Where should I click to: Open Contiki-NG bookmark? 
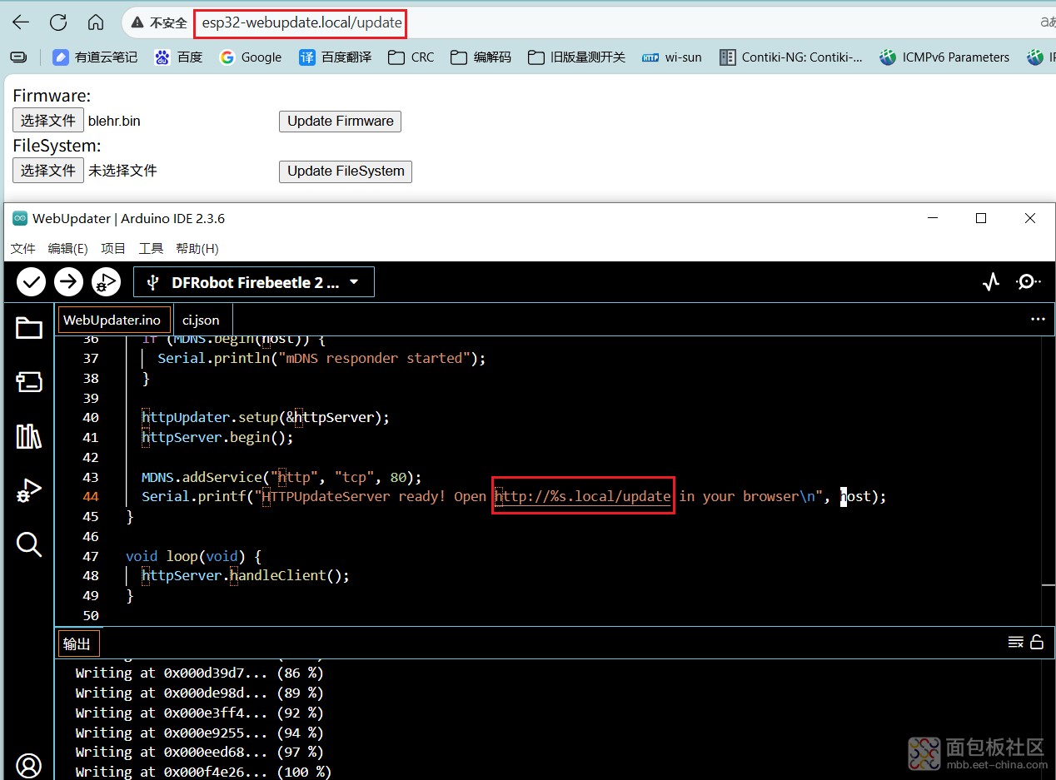[792, 57]
